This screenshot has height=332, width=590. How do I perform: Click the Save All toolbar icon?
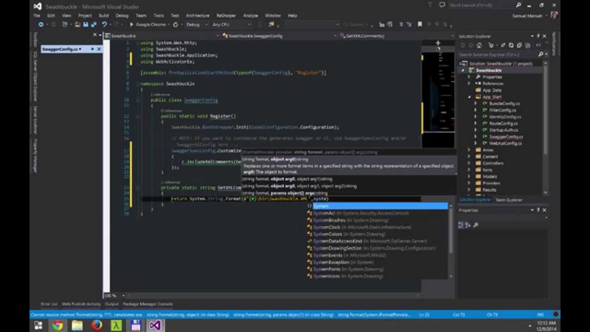(x=94, y=24)
